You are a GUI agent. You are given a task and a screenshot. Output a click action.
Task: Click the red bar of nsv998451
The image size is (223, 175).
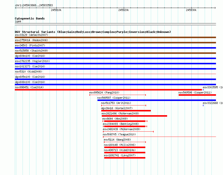[x=108, y=90]
